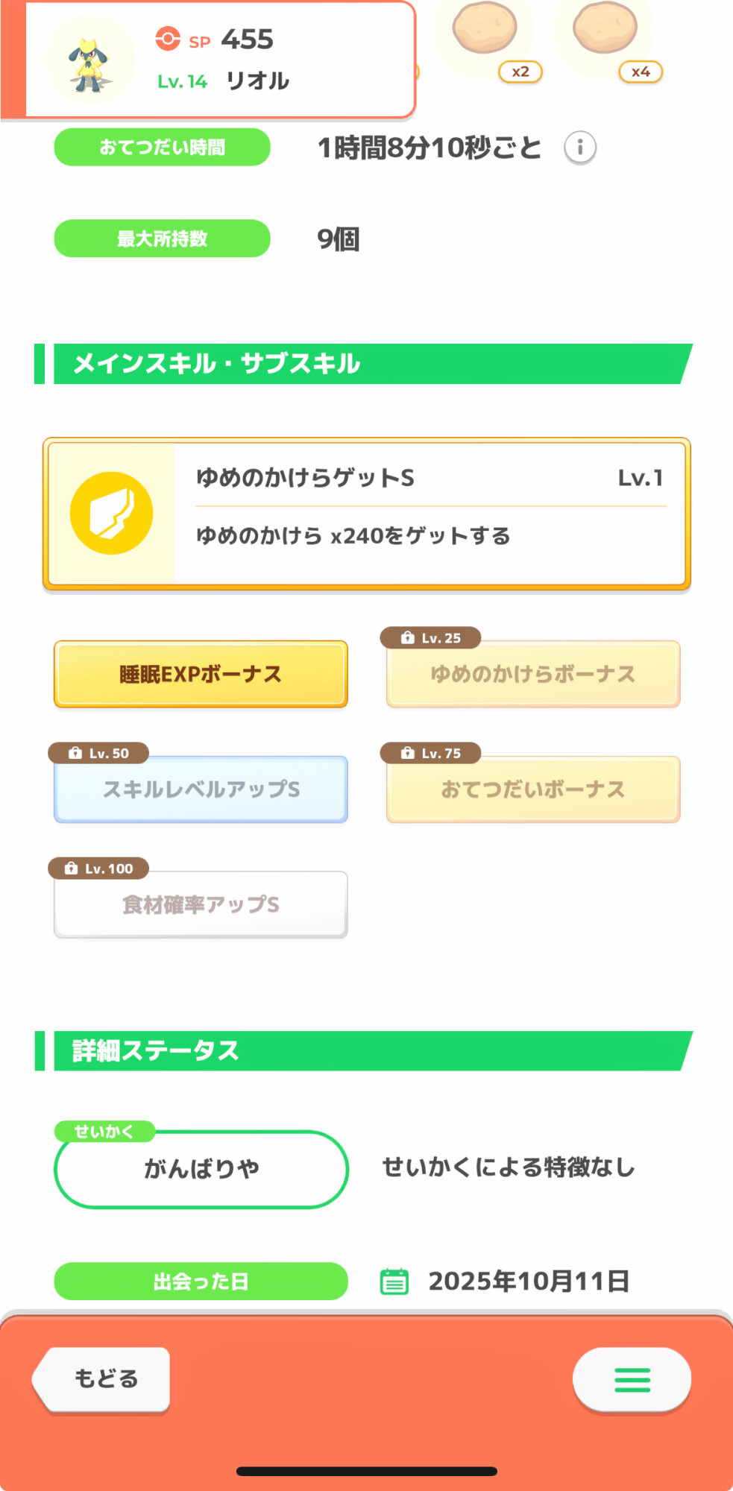The image size is (733, 1491).
Task: Open the ゆめのかけらゲットS main skill card
Action: point(428,514)
